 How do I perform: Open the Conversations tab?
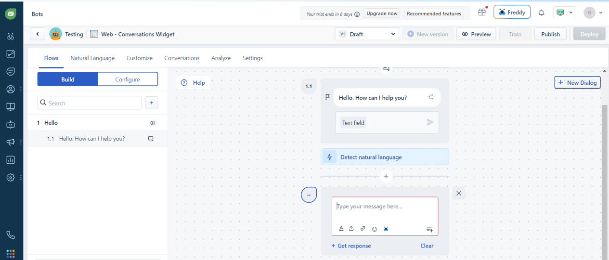pos(182,58)
